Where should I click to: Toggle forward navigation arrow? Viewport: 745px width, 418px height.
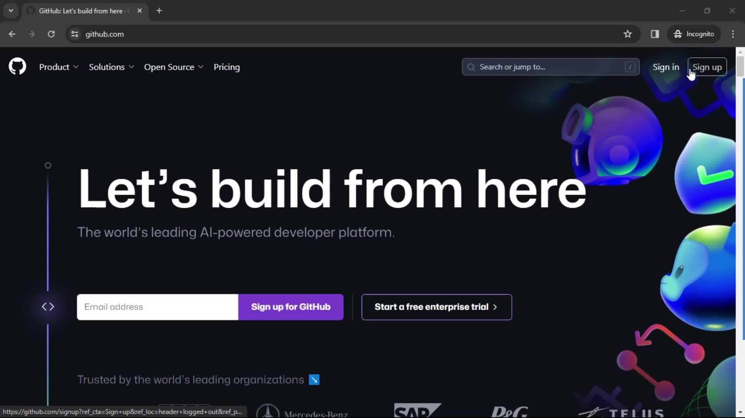coord(32,34)
